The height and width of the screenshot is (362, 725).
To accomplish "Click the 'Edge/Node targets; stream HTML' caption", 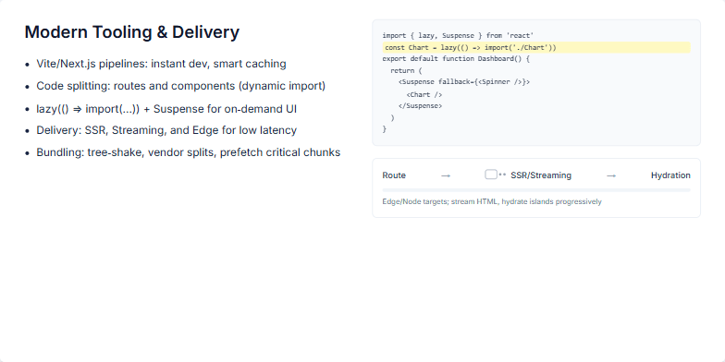I will [x=492, y=201].
